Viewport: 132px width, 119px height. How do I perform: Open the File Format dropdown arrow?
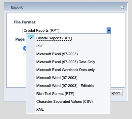[x=109, y=30]
